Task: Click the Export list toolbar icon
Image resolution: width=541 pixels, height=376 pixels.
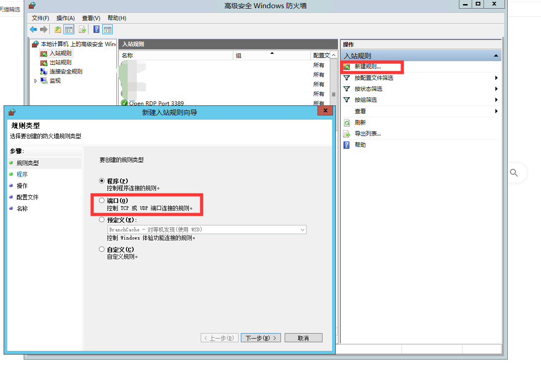Action: tap(83, 29)
